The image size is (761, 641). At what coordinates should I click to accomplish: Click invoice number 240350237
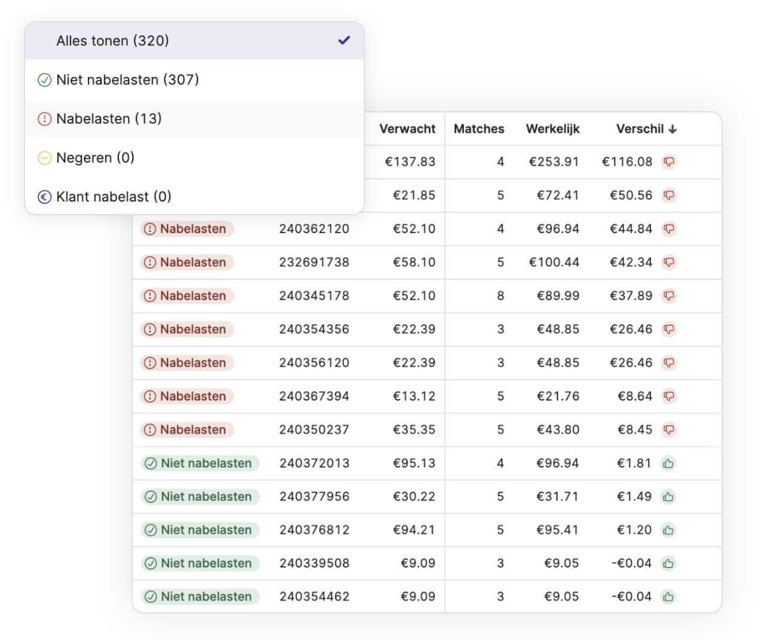pos(314,429)
